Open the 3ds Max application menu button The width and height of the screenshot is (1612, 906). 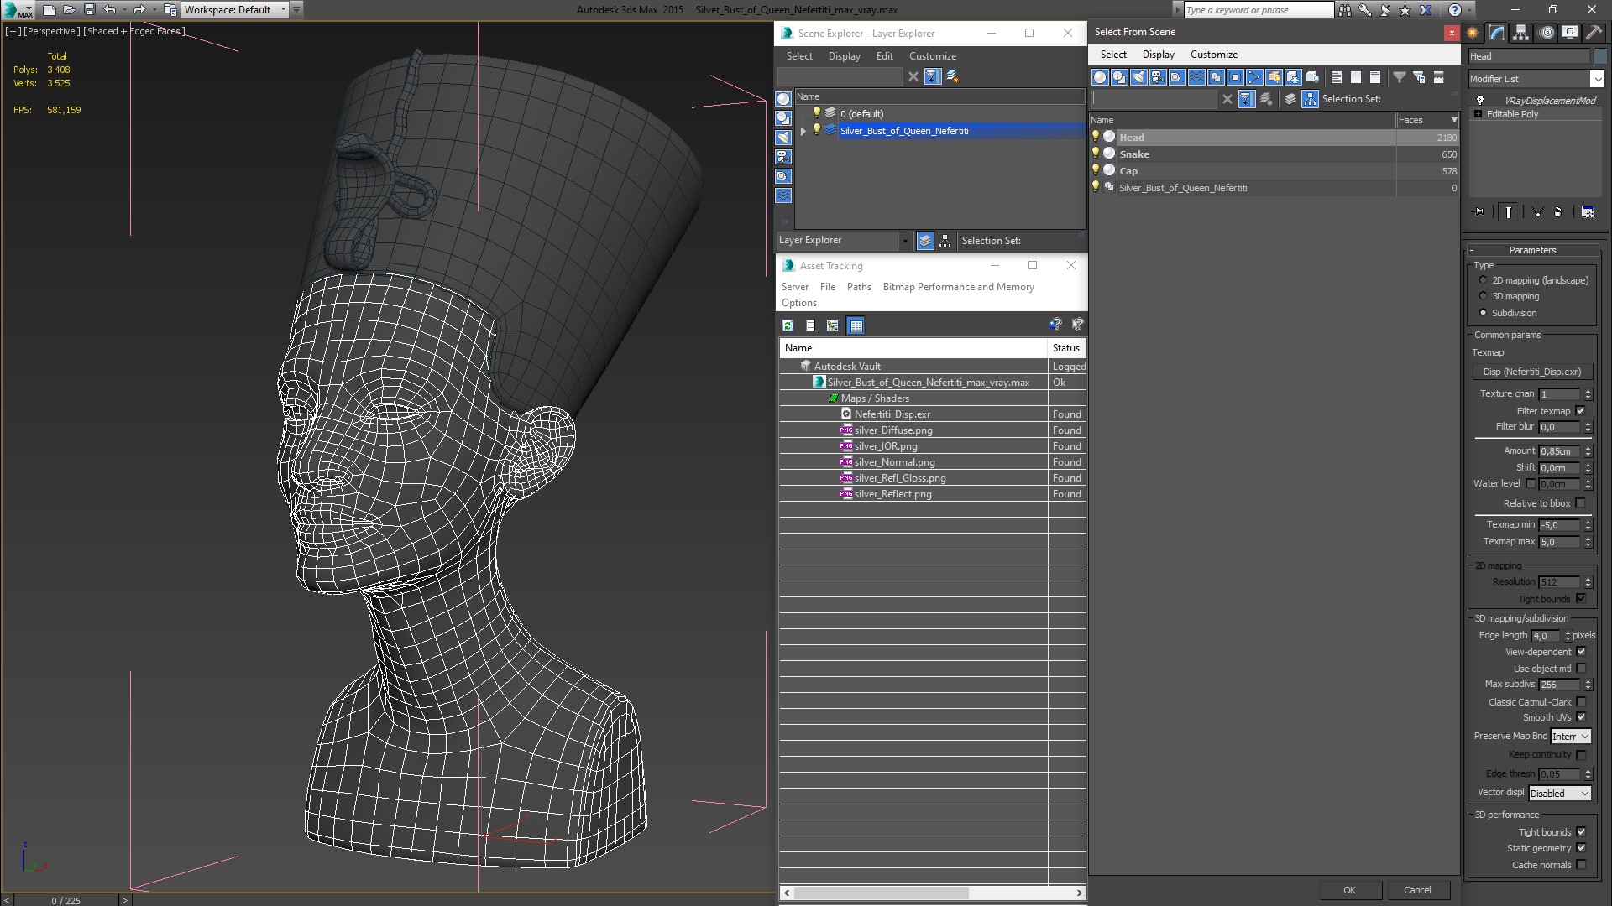point(18,10)
